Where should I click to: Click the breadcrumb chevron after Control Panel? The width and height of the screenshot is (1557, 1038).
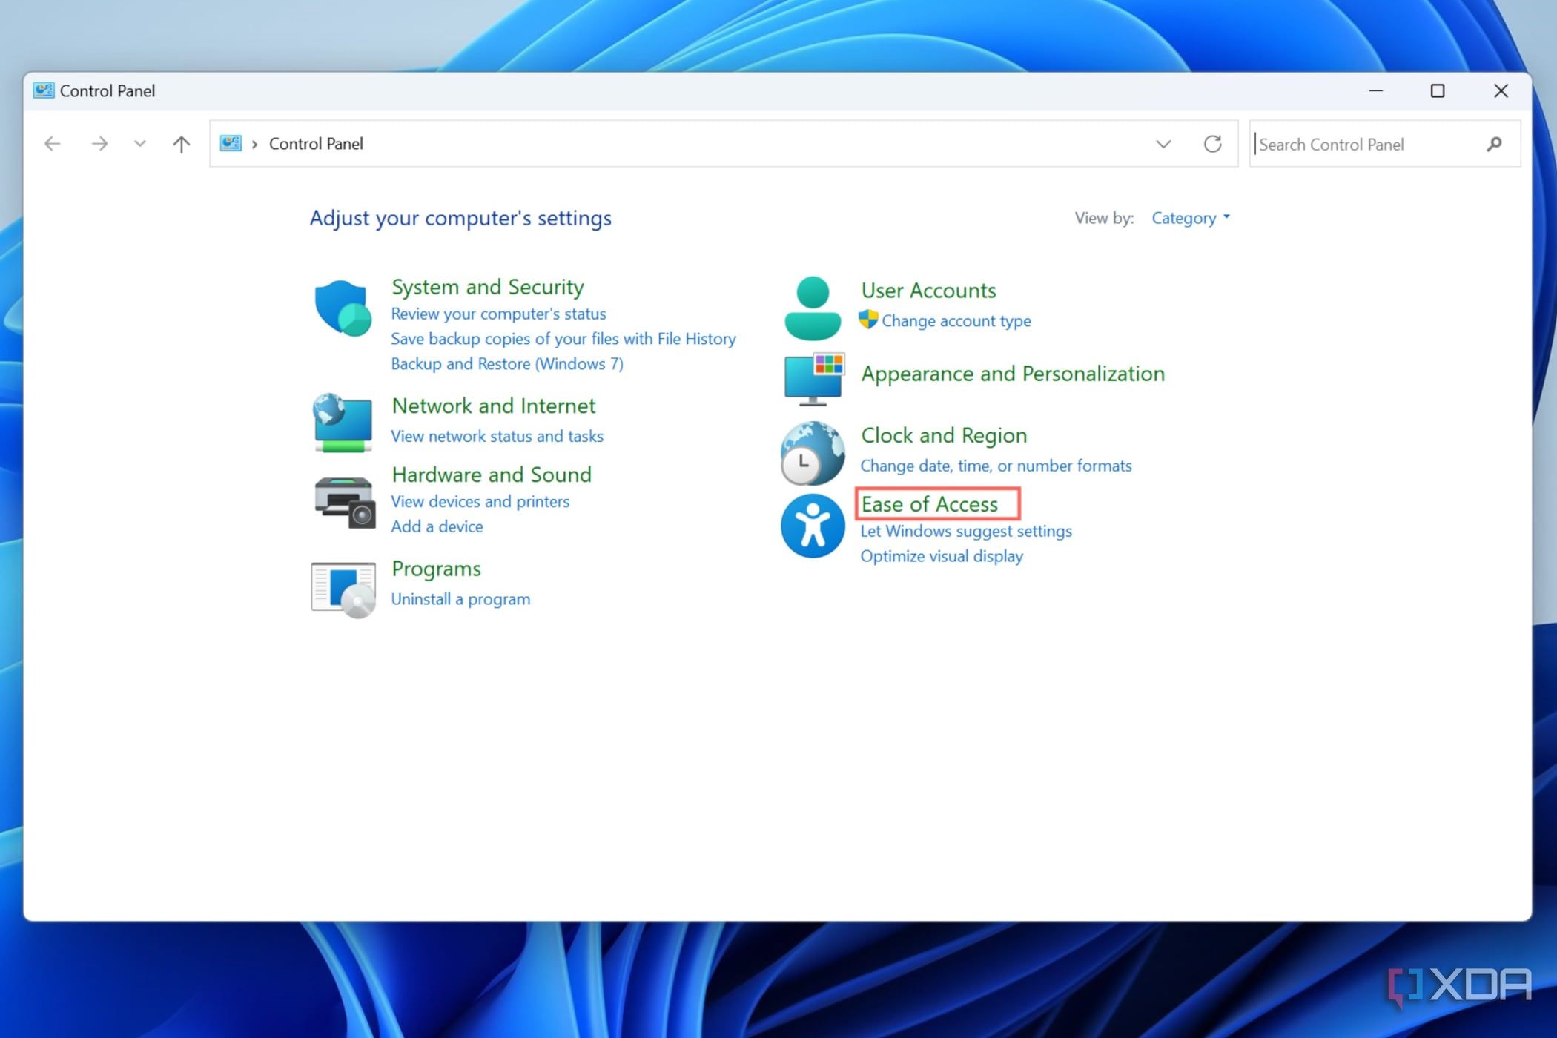pyautogui.click(x=254, y=143)
